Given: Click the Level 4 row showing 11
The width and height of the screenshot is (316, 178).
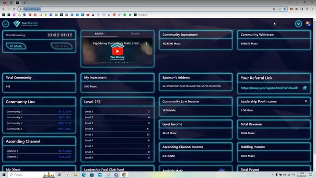Looking at the screenshot, I should coord(118,129).
